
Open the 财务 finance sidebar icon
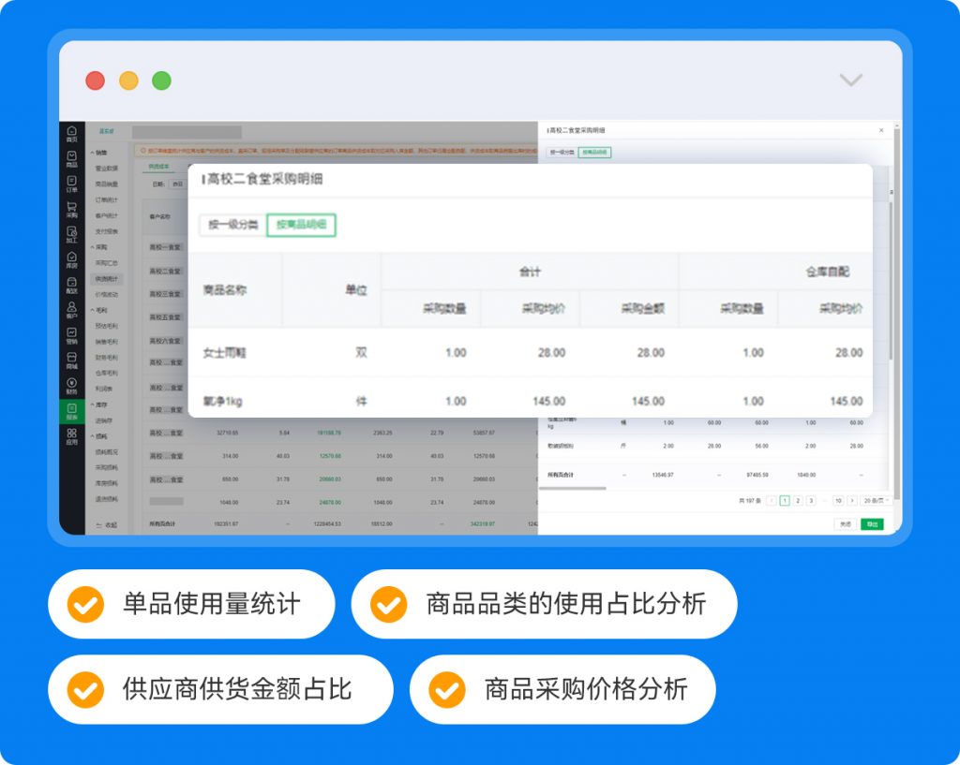coord(72,386)
